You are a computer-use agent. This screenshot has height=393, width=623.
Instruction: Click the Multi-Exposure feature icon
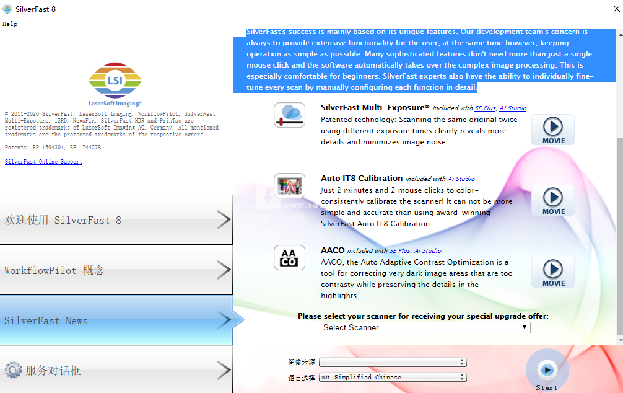(290, 115)
